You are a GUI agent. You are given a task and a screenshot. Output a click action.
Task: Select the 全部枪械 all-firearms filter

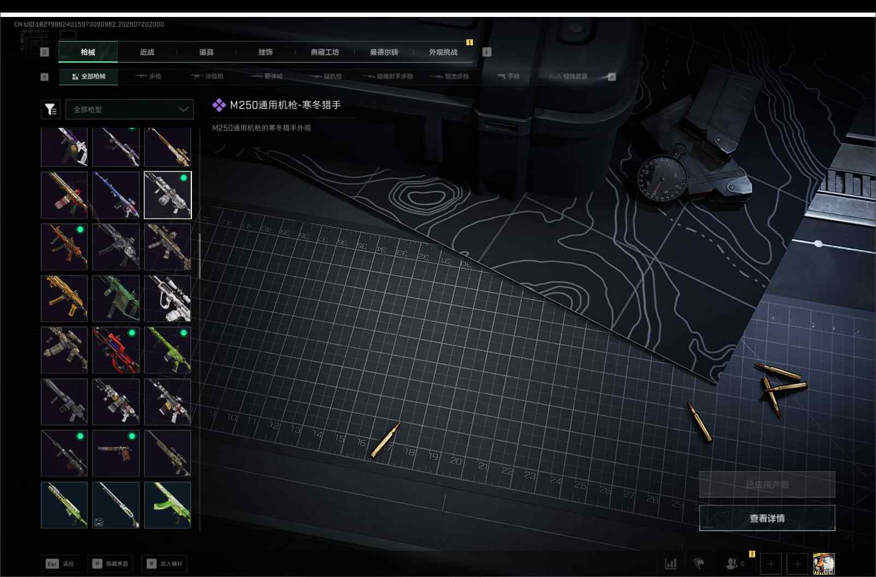click(x=88, y=76)
